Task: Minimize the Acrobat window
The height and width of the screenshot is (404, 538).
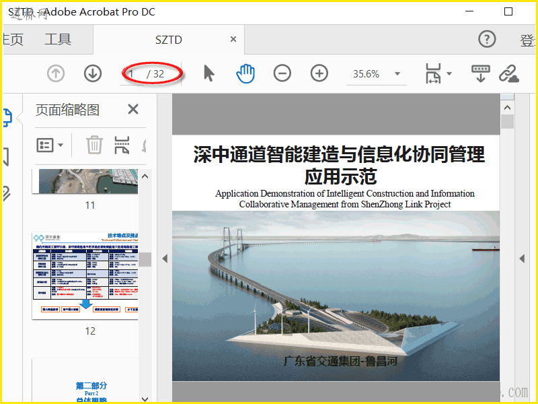Action: coord(469,11)
